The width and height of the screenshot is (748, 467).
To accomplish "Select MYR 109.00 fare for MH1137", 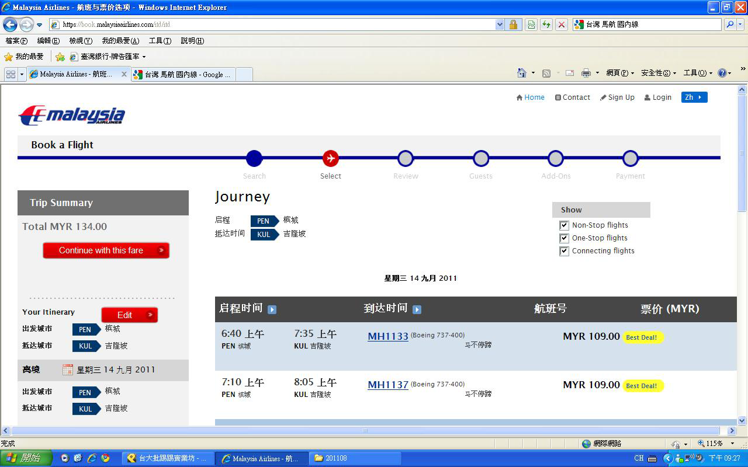I will 591,385.
